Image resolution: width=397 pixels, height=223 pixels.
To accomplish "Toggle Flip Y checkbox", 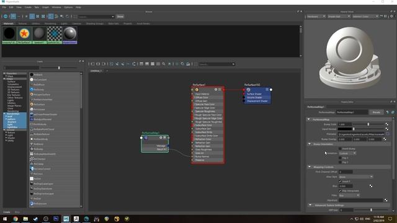I will (340, 162).
